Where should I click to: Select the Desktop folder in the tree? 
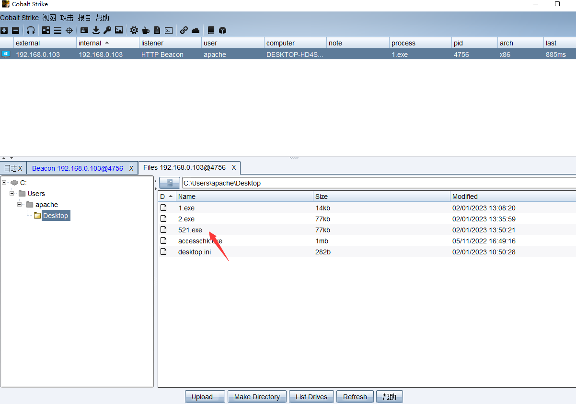click(56, 216)
